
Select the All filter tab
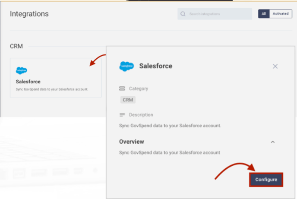tap(264, 14)
